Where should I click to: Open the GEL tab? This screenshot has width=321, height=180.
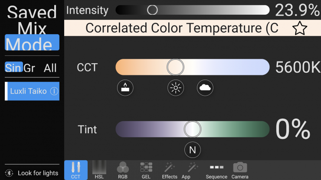click(146, 170)
